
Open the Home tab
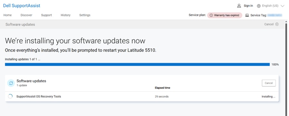(8, 15)
